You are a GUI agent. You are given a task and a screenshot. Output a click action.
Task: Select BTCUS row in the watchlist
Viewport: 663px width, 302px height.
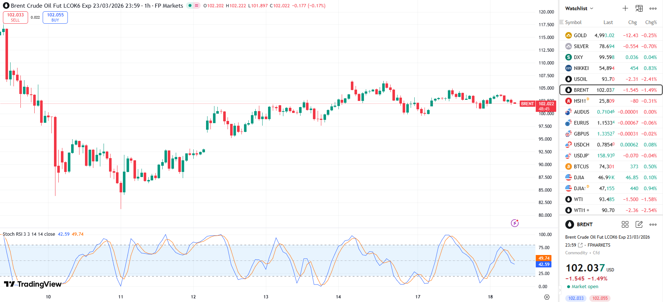coord(581,166)
